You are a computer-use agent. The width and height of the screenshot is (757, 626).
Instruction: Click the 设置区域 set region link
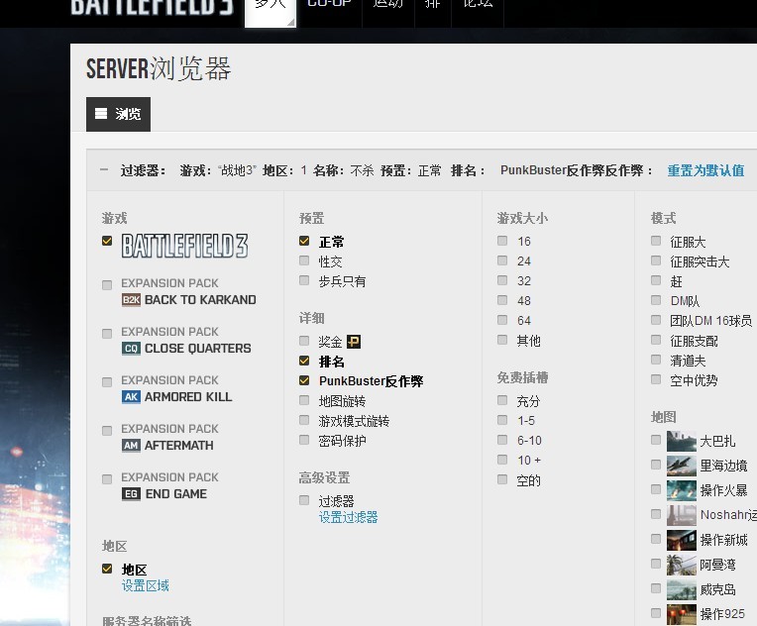point(146,586)
